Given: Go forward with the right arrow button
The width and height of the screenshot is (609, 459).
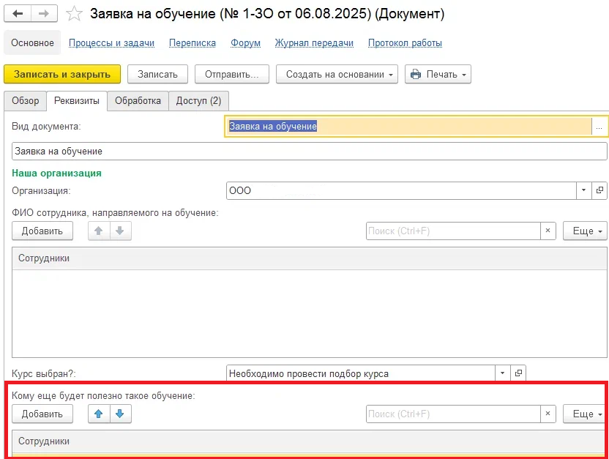Looking at the screenshot, I should (x=44, y=14).
